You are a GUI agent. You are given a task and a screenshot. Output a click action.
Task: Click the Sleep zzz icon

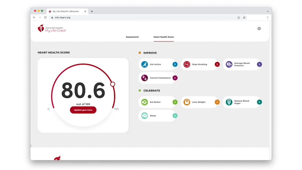pos(144,116)
